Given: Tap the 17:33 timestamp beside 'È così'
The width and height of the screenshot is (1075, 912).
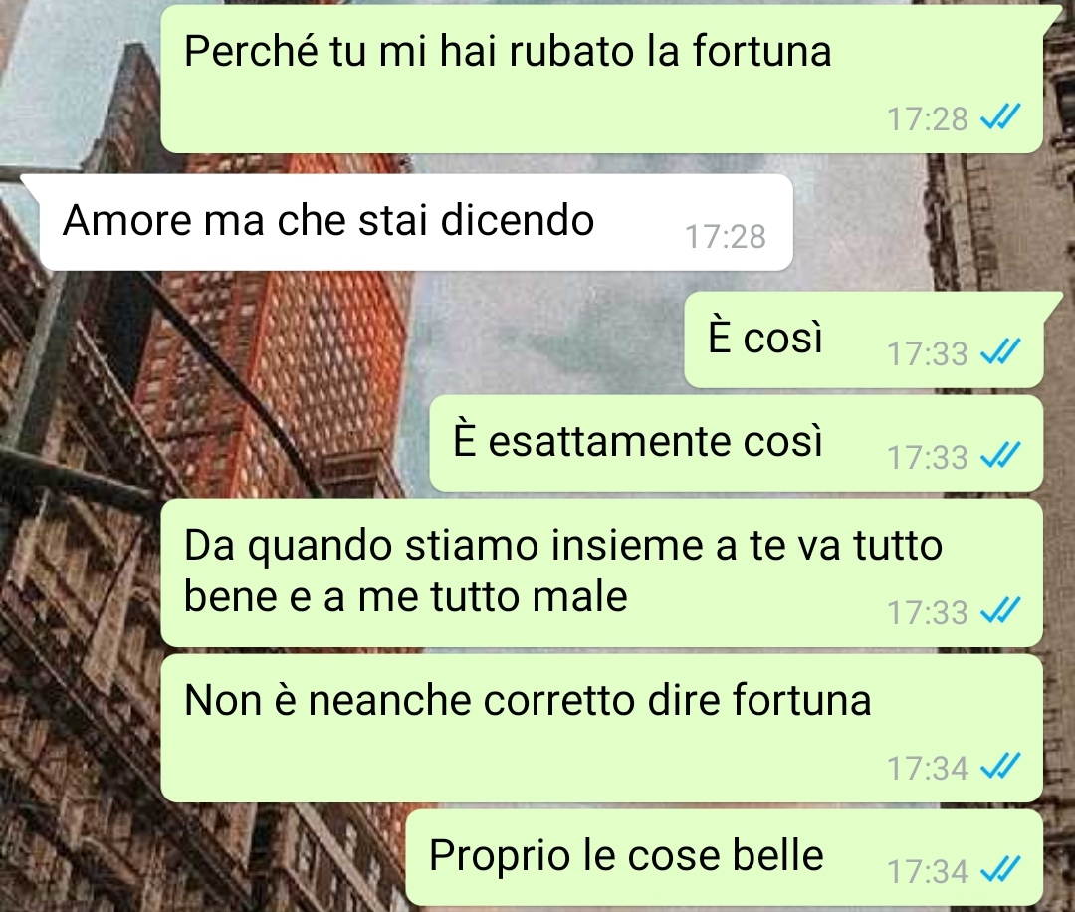Looking at the screenshot, I should [927, 353].
